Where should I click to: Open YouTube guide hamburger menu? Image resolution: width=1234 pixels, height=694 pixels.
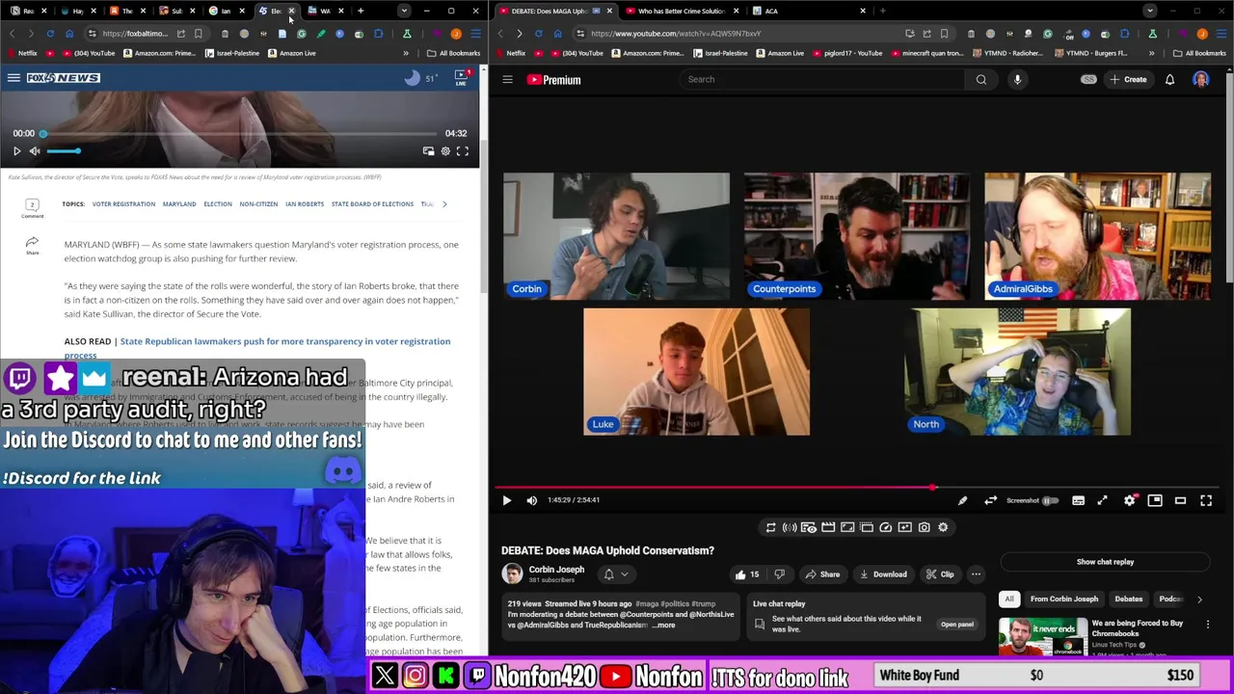tap(507, 80)
